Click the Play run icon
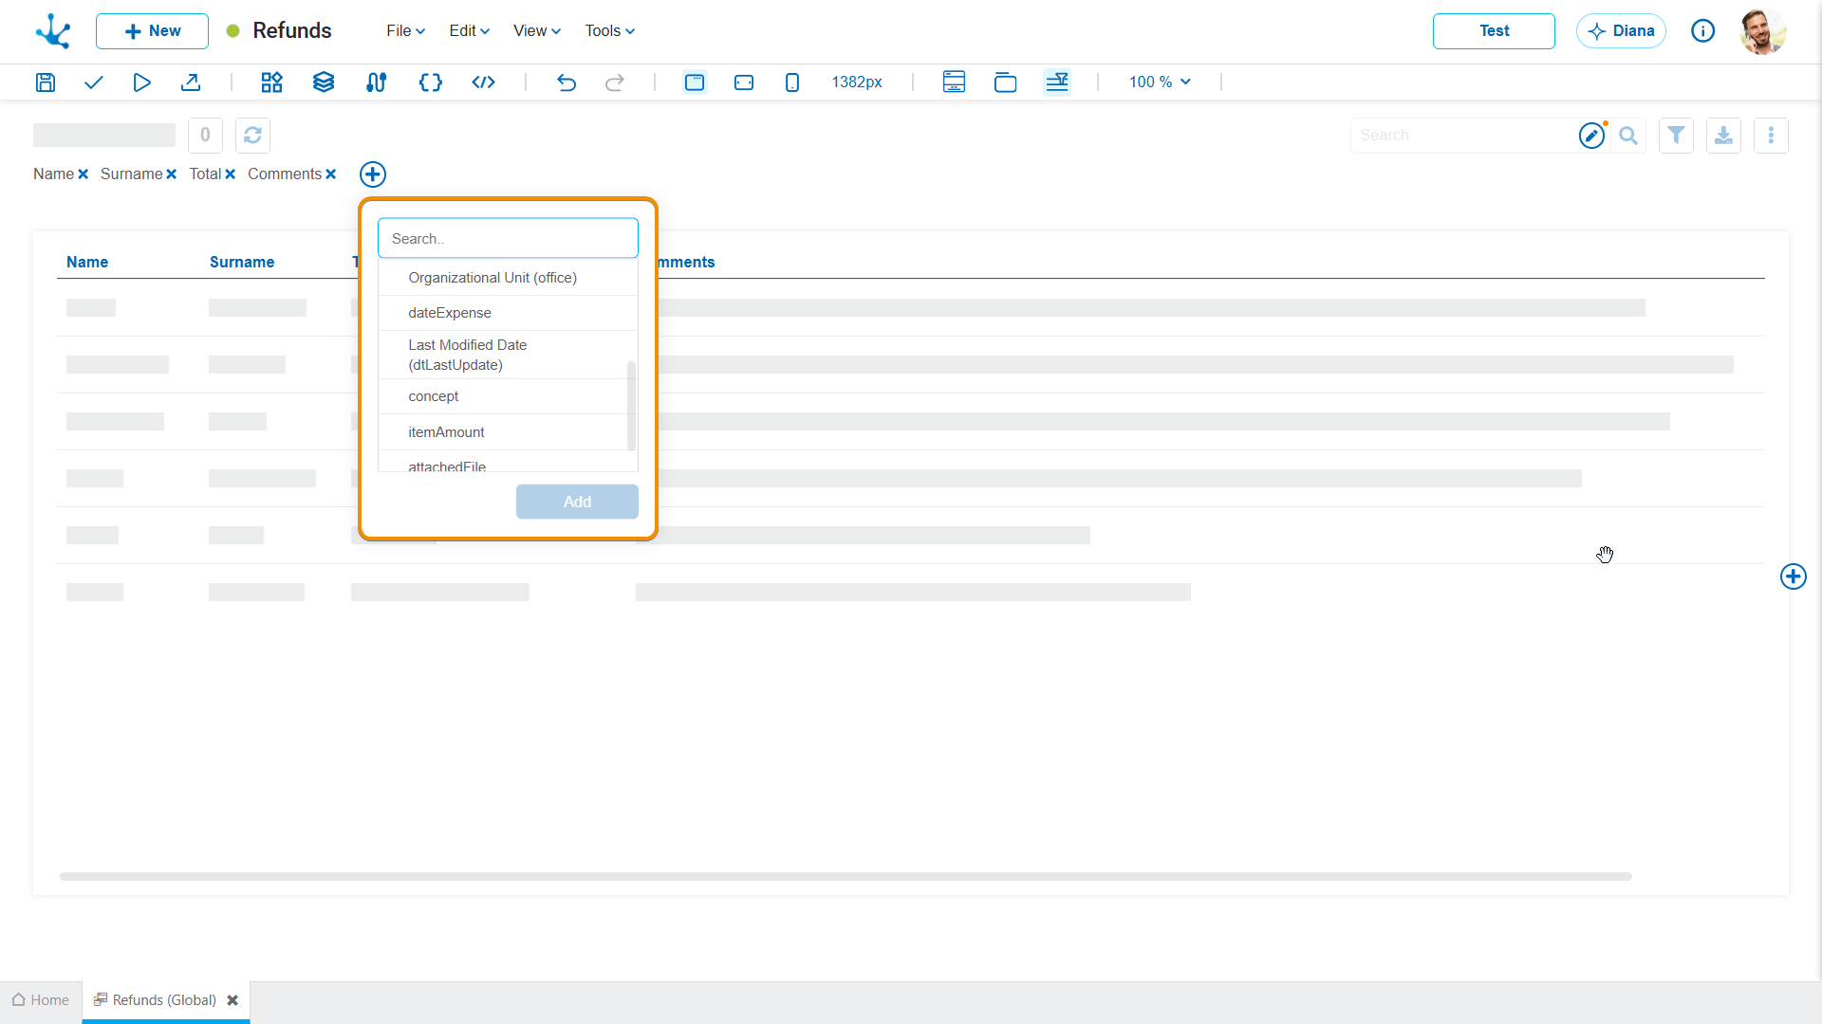Viewport: 1822px width, 1024px height. point(141,82)
